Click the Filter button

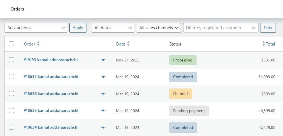coord(268,28)
